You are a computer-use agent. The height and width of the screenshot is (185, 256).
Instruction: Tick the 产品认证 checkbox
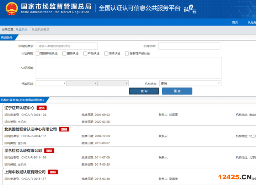(x=85, y=54)
